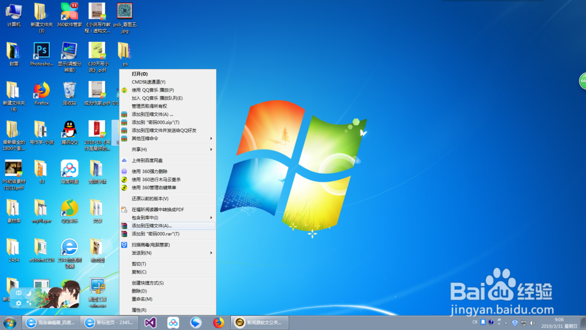Select the 《30天写小说》.pdf file icon

[97, 57]
